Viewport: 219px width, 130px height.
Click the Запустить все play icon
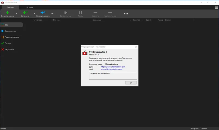tap(66, 13)
